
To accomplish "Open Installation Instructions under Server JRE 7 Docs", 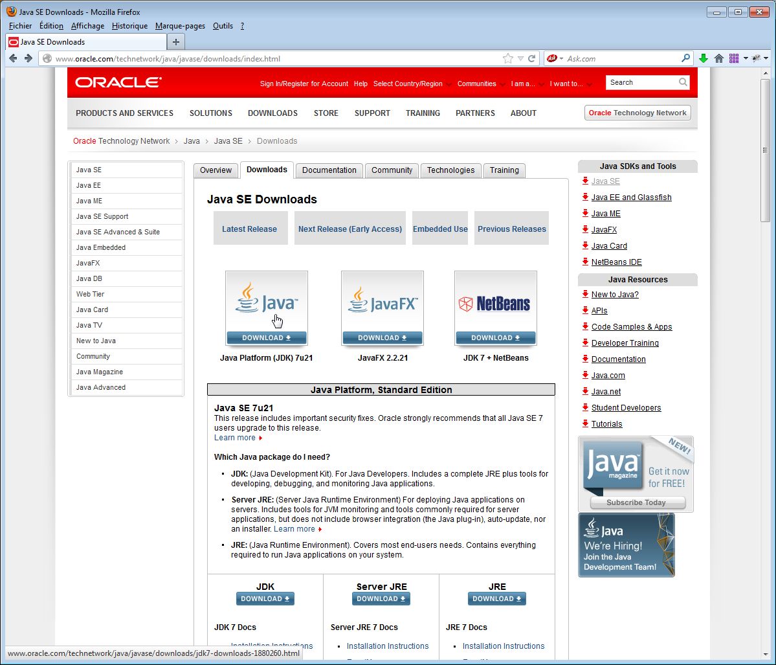I will (388, 646).
